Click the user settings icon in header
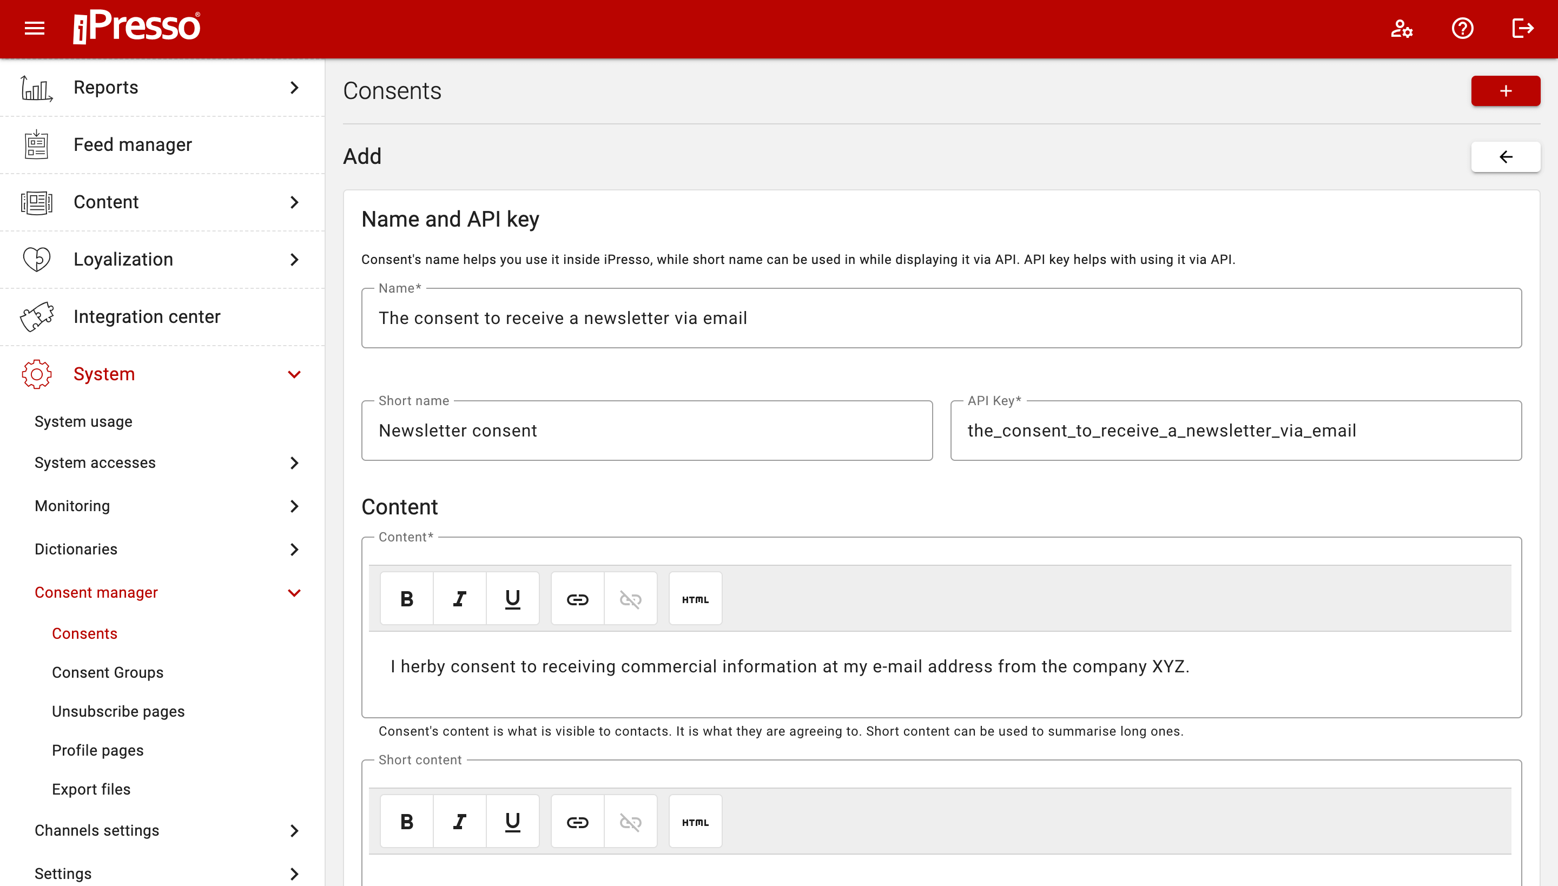 coord(1402,28)
